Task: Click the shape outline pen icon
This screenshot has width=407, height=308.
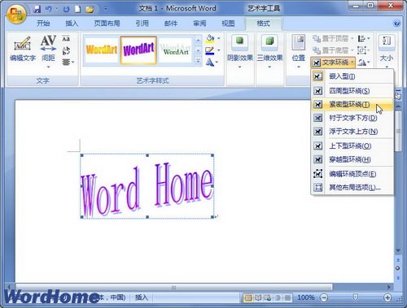Action: point(210,50)
